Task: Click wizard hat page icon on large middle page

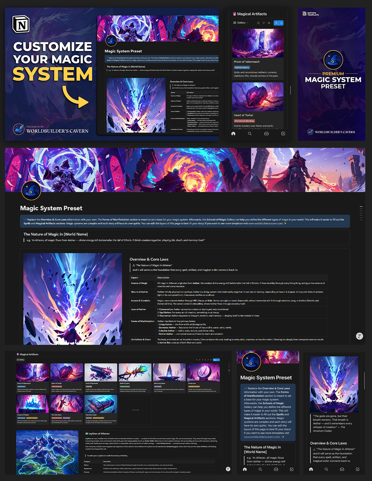Action: pyautogui.click(x=31, y=191)
